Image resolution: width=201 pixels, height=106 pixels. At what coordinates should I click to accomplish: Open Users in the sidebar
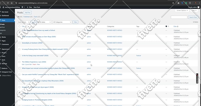[4, 56]
